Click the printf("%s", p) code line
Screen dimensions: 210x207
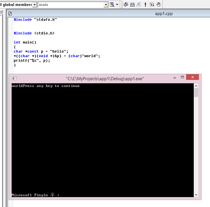point(32,61)
